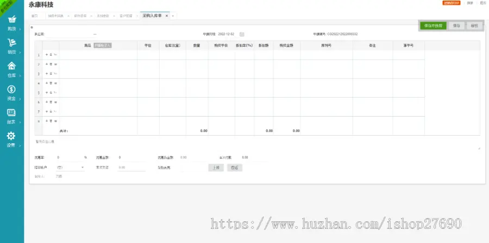Screen dimensions: 489x243
Task: Add a row using plus icon in row 1
Action: 46,55
